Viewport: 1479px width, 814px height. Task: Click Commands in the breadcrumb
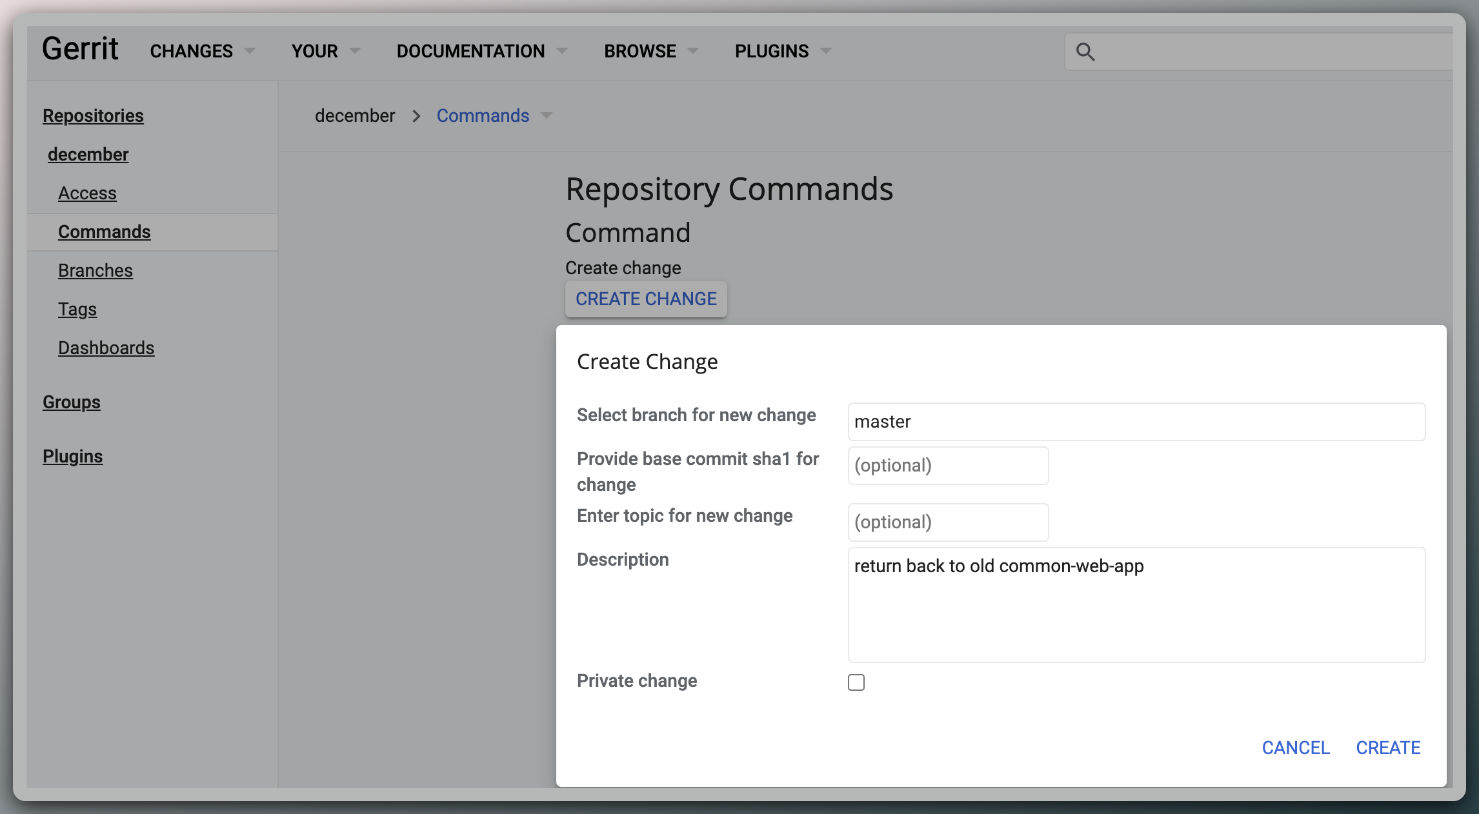(x=483, y=115)
